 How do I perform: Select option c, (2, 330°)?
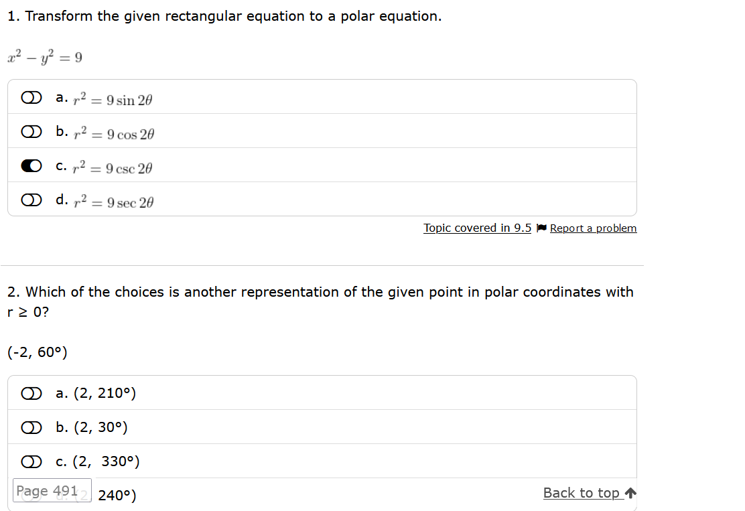pyautogui.click(x=31, y=461)
